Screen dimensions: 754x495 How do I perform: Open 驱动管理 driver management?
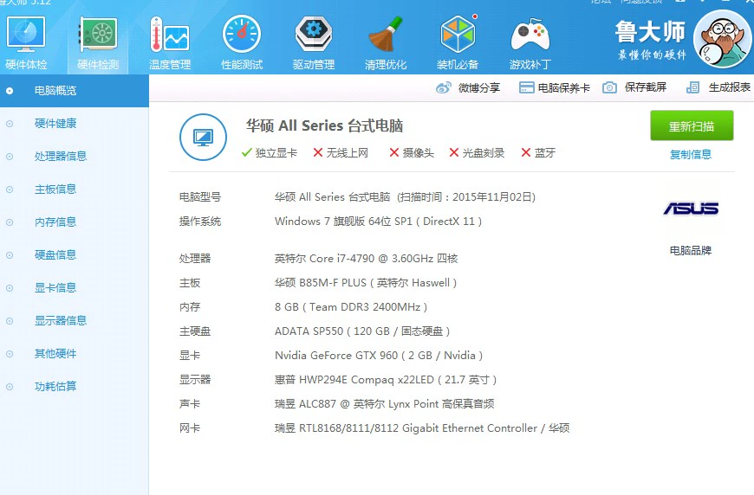click(314, 42)
